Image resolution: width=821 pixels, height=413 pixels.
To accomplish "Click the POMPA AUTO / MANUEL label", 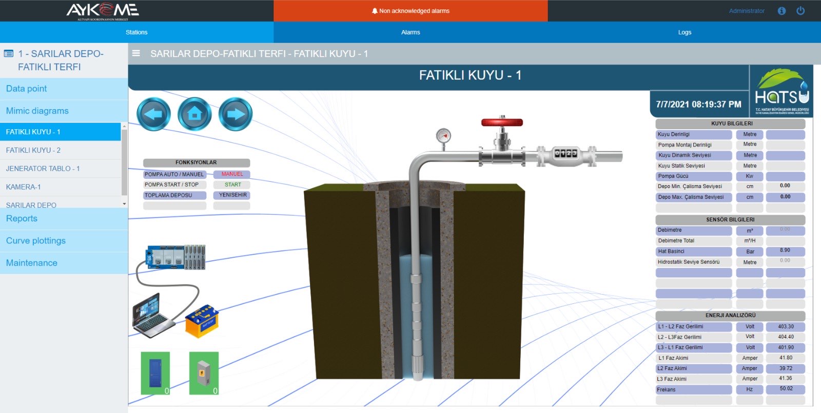I will point(174,174).
